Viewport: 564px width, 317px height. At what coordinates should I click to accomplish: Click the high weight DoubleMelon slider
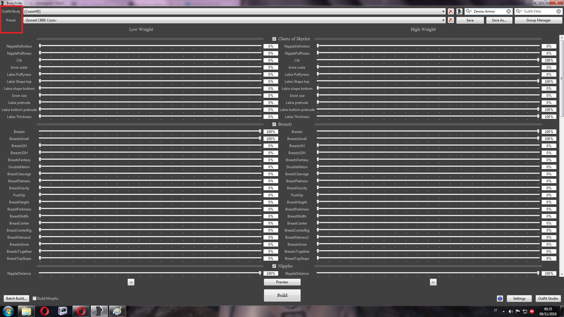[x=428, y=167]
